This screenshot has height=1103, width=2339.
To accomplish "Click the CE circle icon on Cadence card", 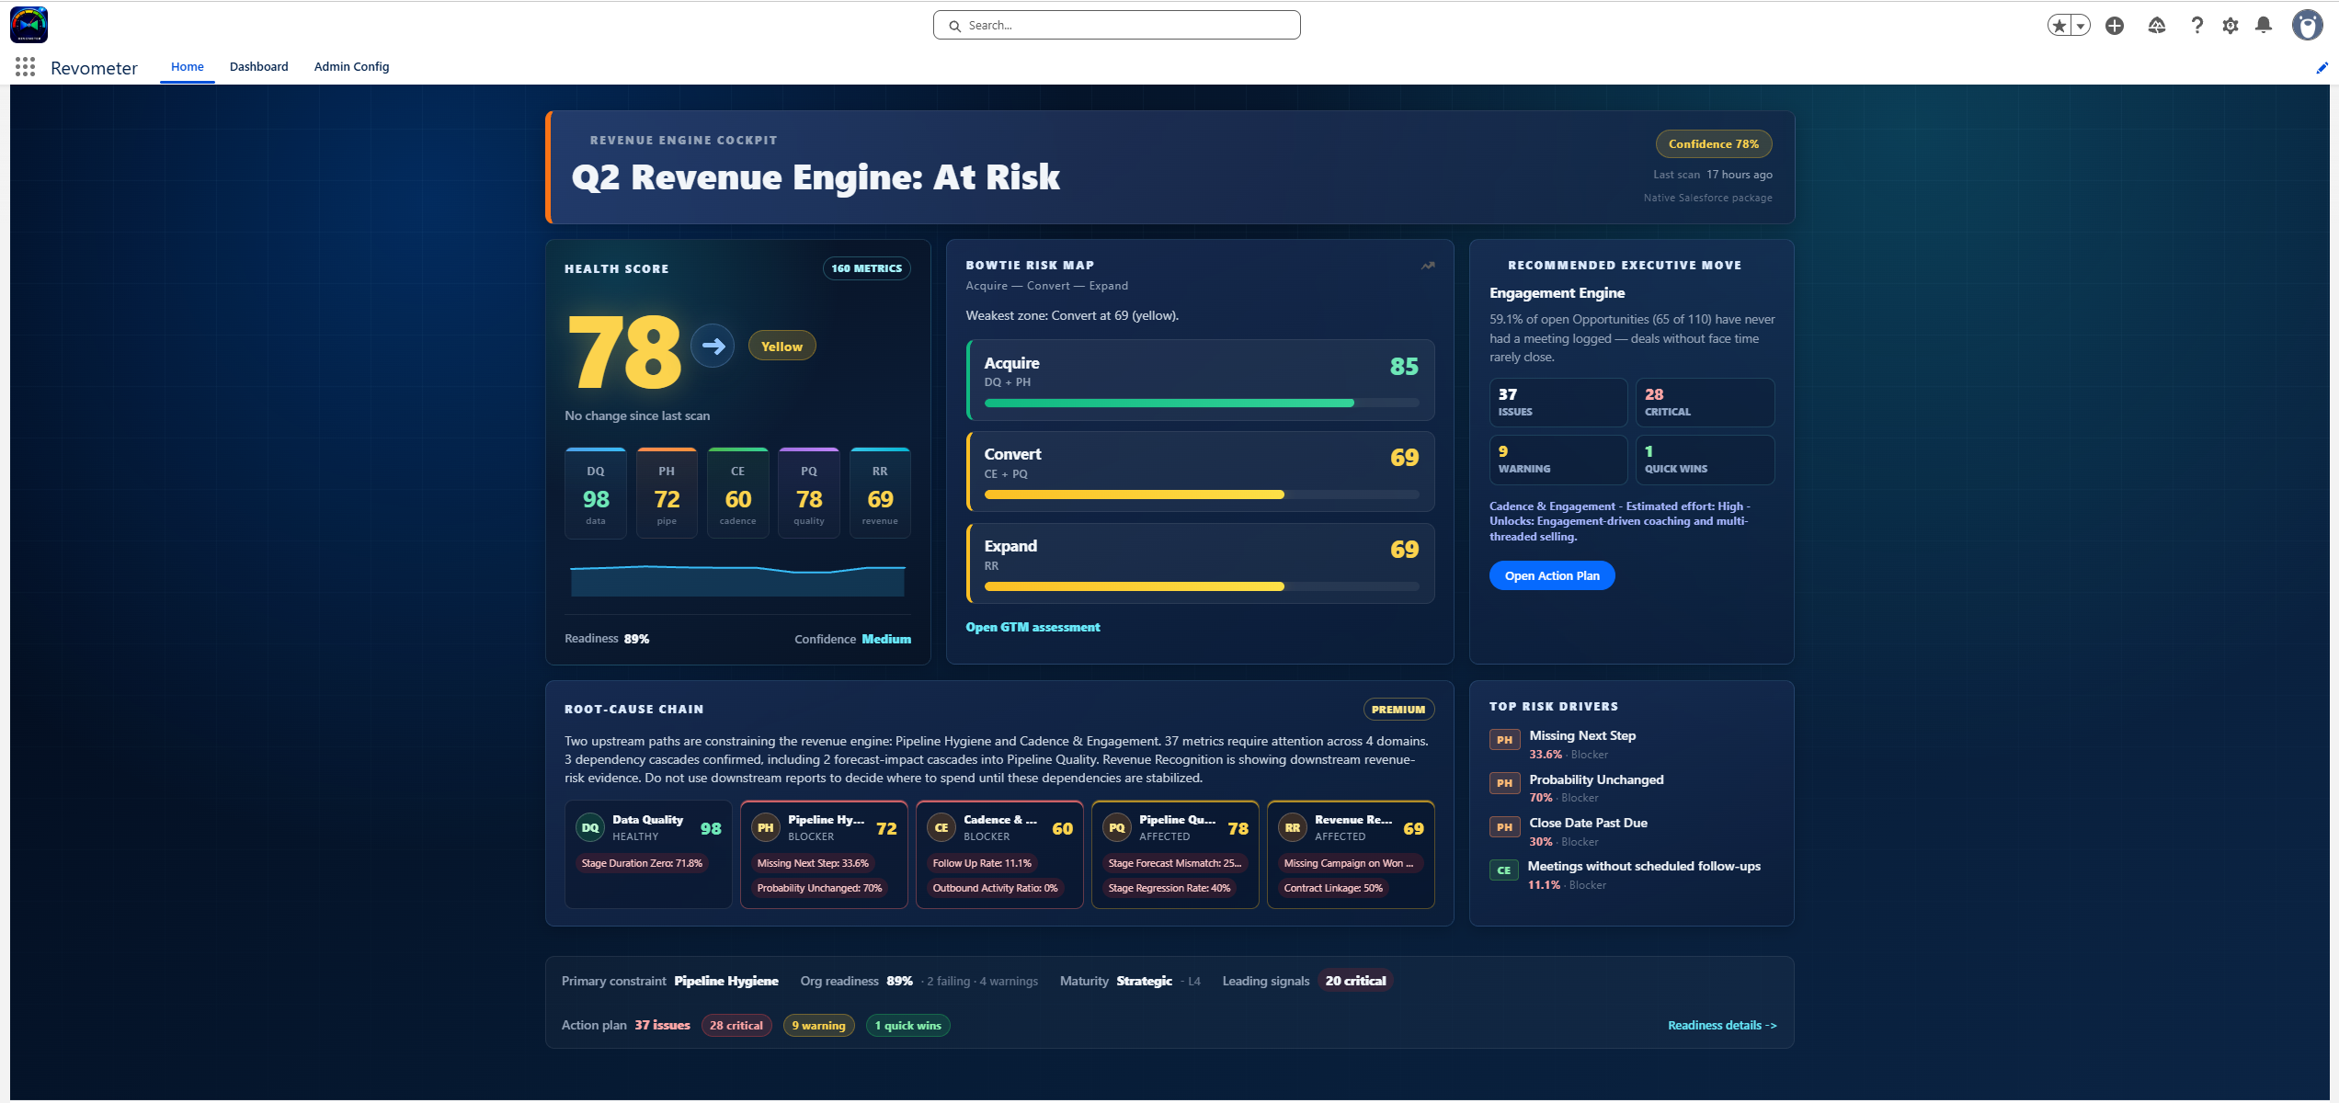I will point(941,828).
